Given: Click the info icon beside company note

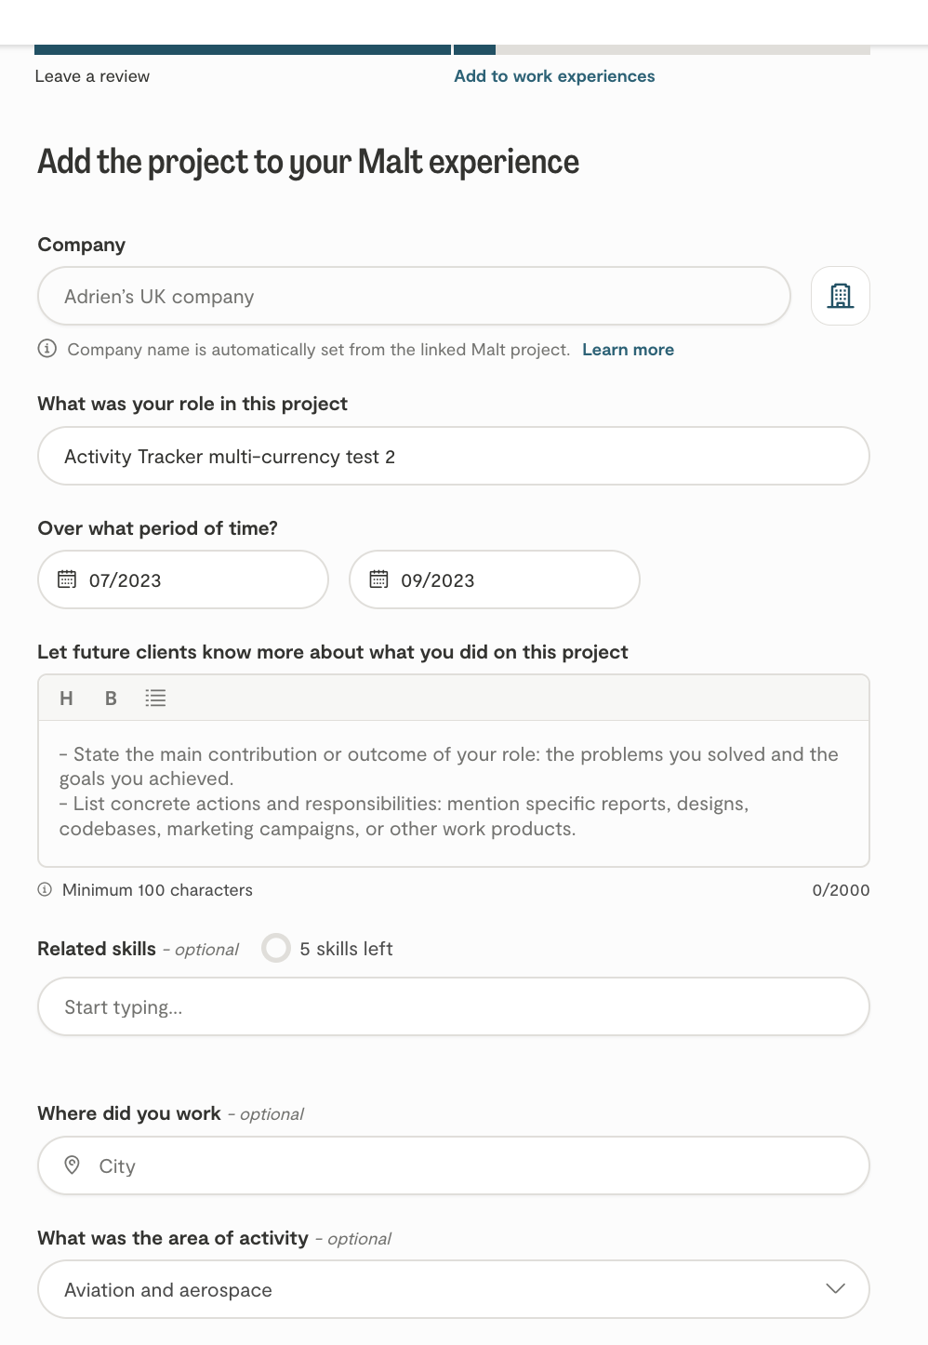Looking at the screenshot, I should [x=46, y=349].
